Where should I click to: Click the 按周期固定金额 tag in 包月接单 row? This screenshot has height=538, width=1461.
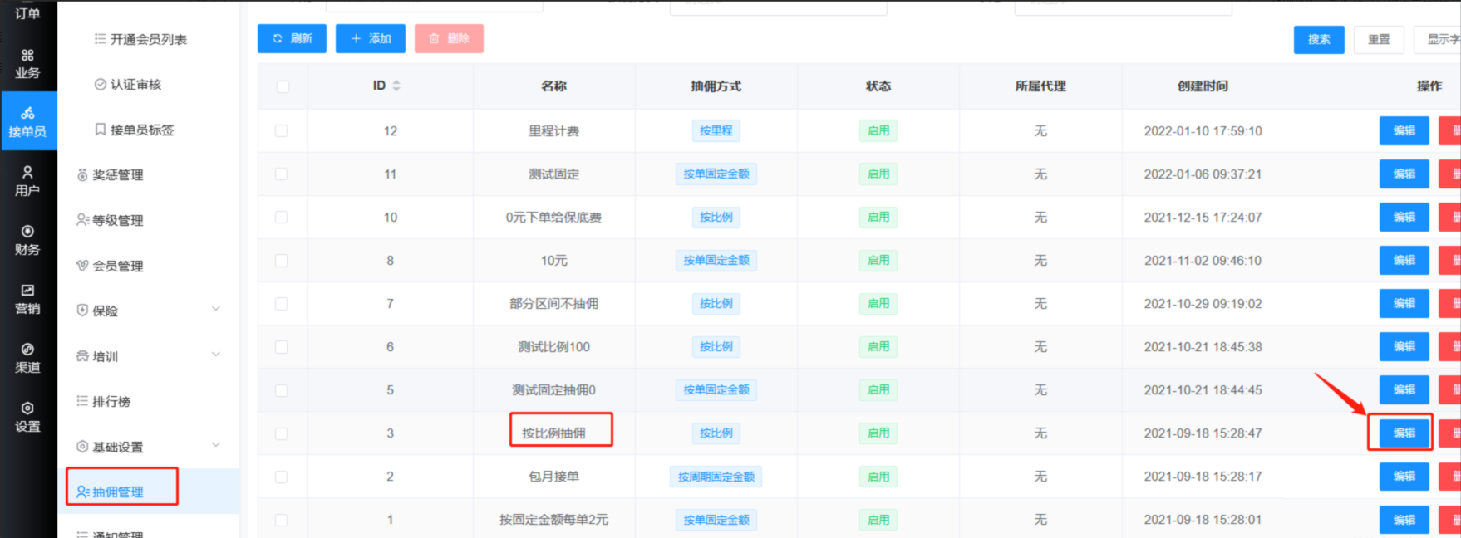(x=716, y=477)
